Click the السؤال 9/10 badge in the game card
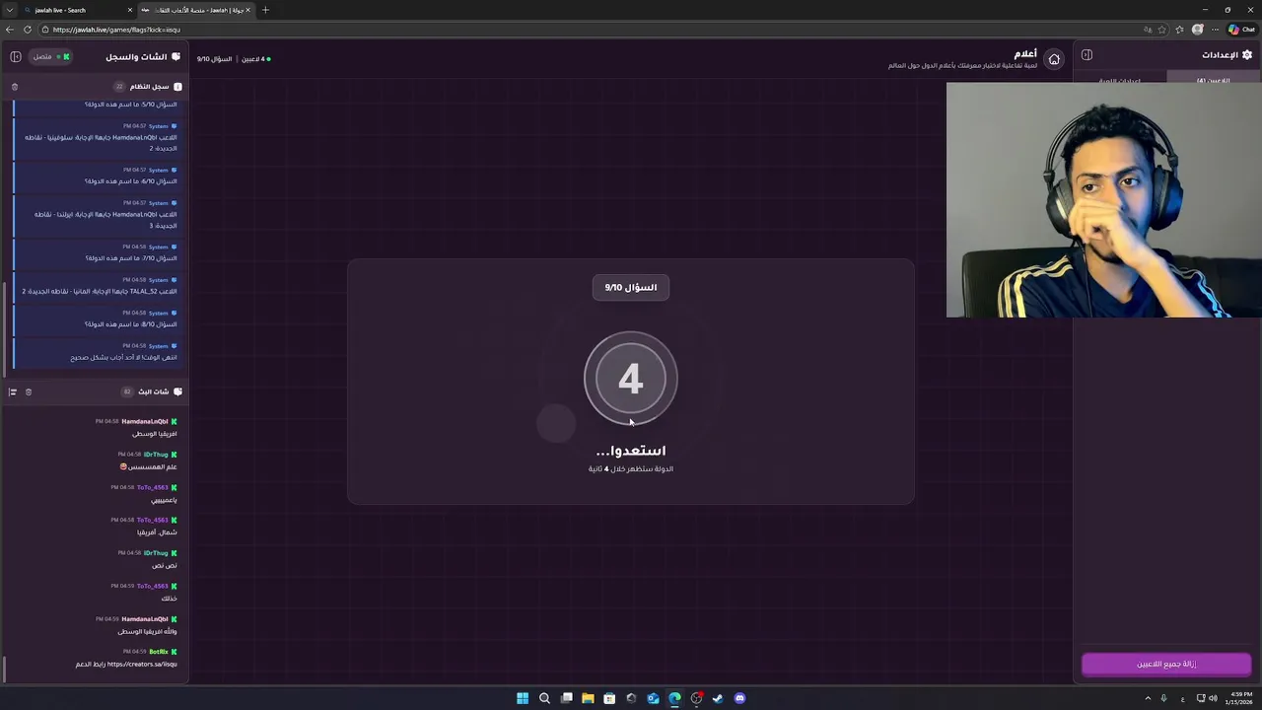 (x=631, y=287)
